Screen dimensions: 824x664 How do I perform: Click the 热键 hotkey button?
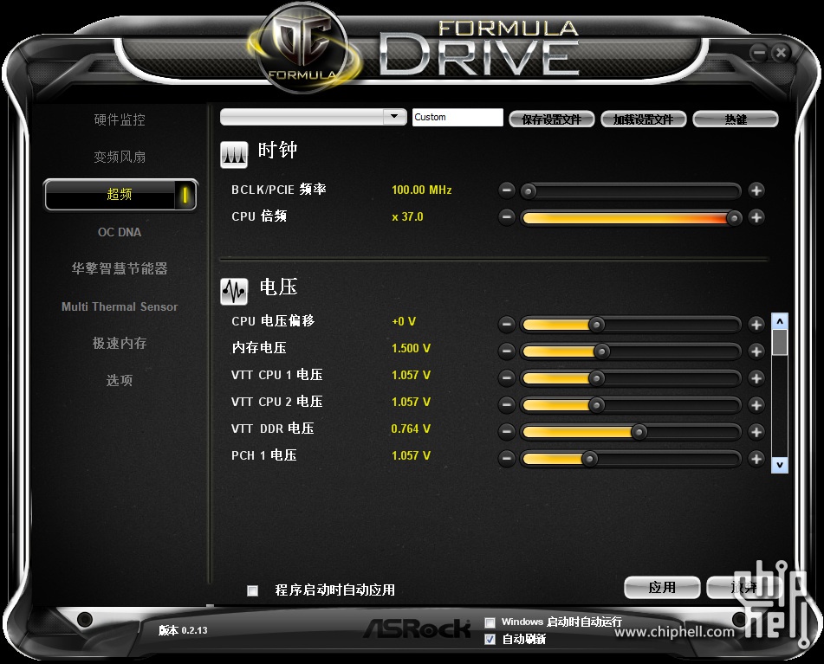pyautogui.click(x=736, y=119)
